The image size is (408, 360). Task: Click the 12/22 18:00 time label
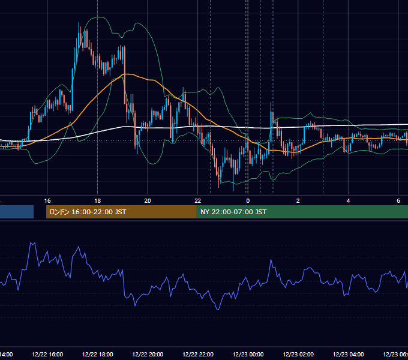(x=98, y=354)
